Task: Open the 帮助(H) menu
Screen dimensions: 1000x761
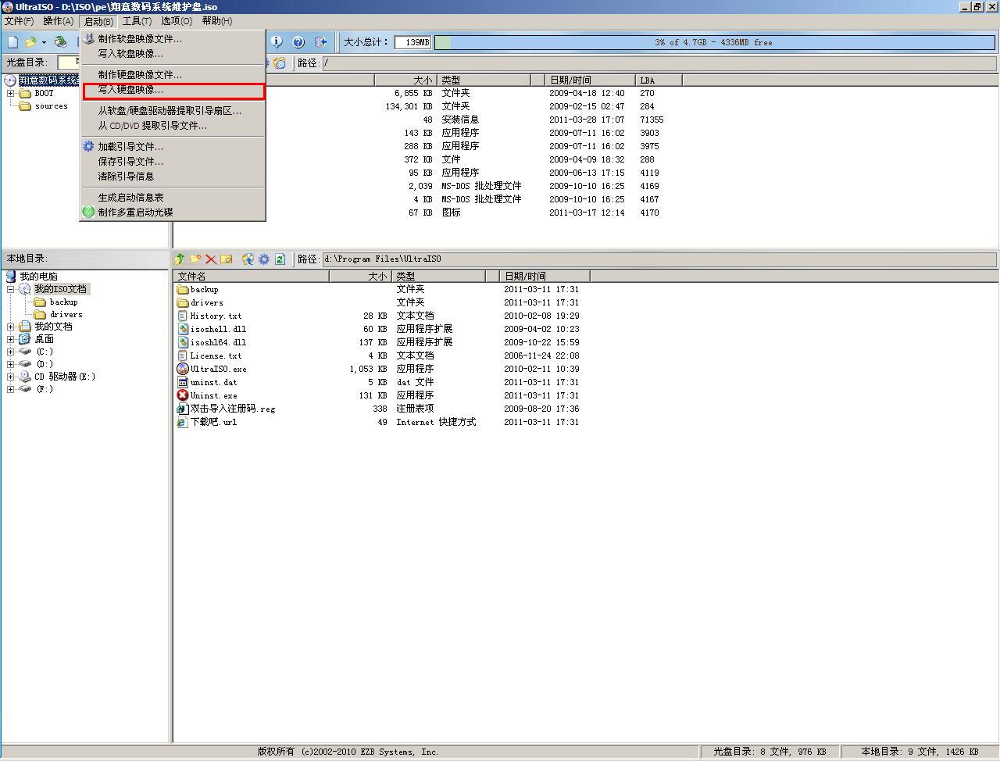Action: pos(217,21)
